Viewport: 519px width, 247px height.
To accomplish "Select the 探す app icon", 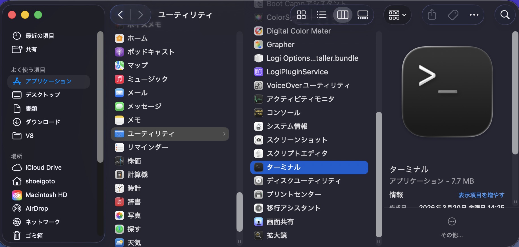I will point(119,229).
